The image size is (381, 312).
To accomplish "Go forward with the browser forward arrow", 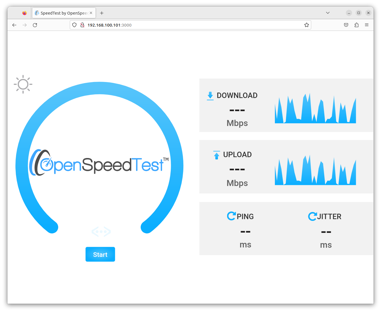I will point(25,25).
